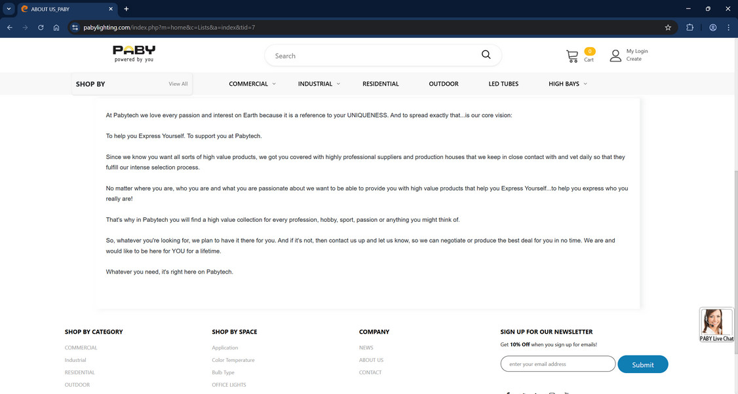Expand INDUSTRIAL menu chevron
The image size is (738, 394).
(338, 84)
